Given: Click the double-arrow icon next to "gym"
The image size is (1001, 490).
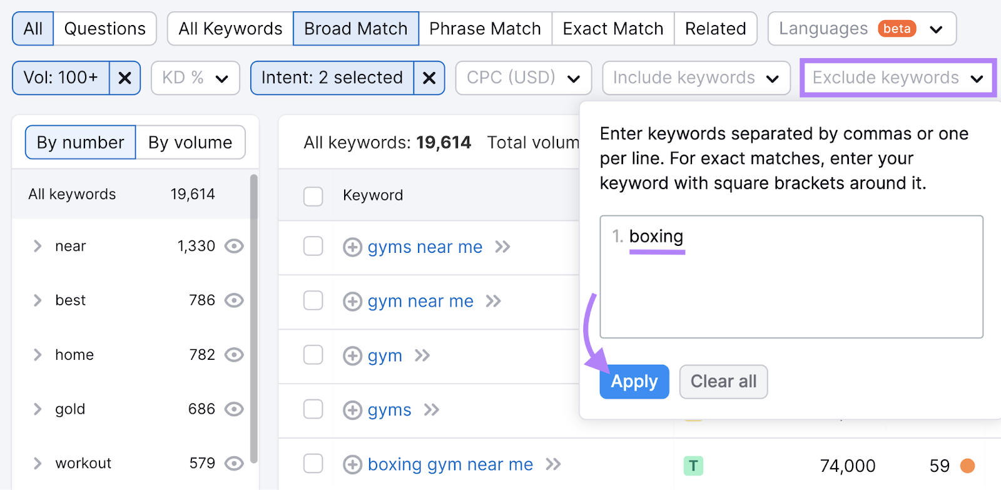Looking at the screenshot, I should (423, 355).
